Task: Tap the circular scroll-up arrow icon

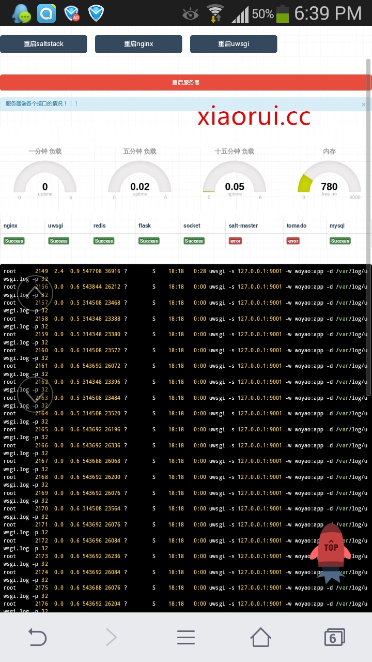Action: (35, 293)
